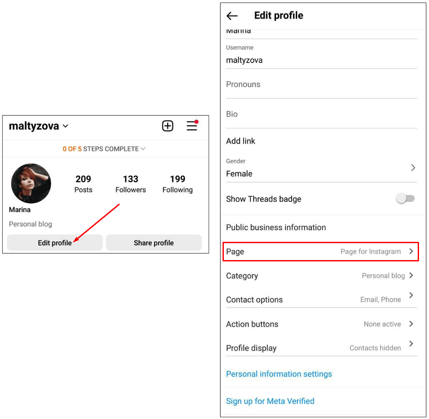
Task: Tap the Marina profile picture
Action: [x=31, y=183]
